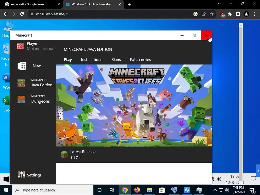Restore down the Minecraft launcher window
Screen dimensions: 260x195
point(194,35)
